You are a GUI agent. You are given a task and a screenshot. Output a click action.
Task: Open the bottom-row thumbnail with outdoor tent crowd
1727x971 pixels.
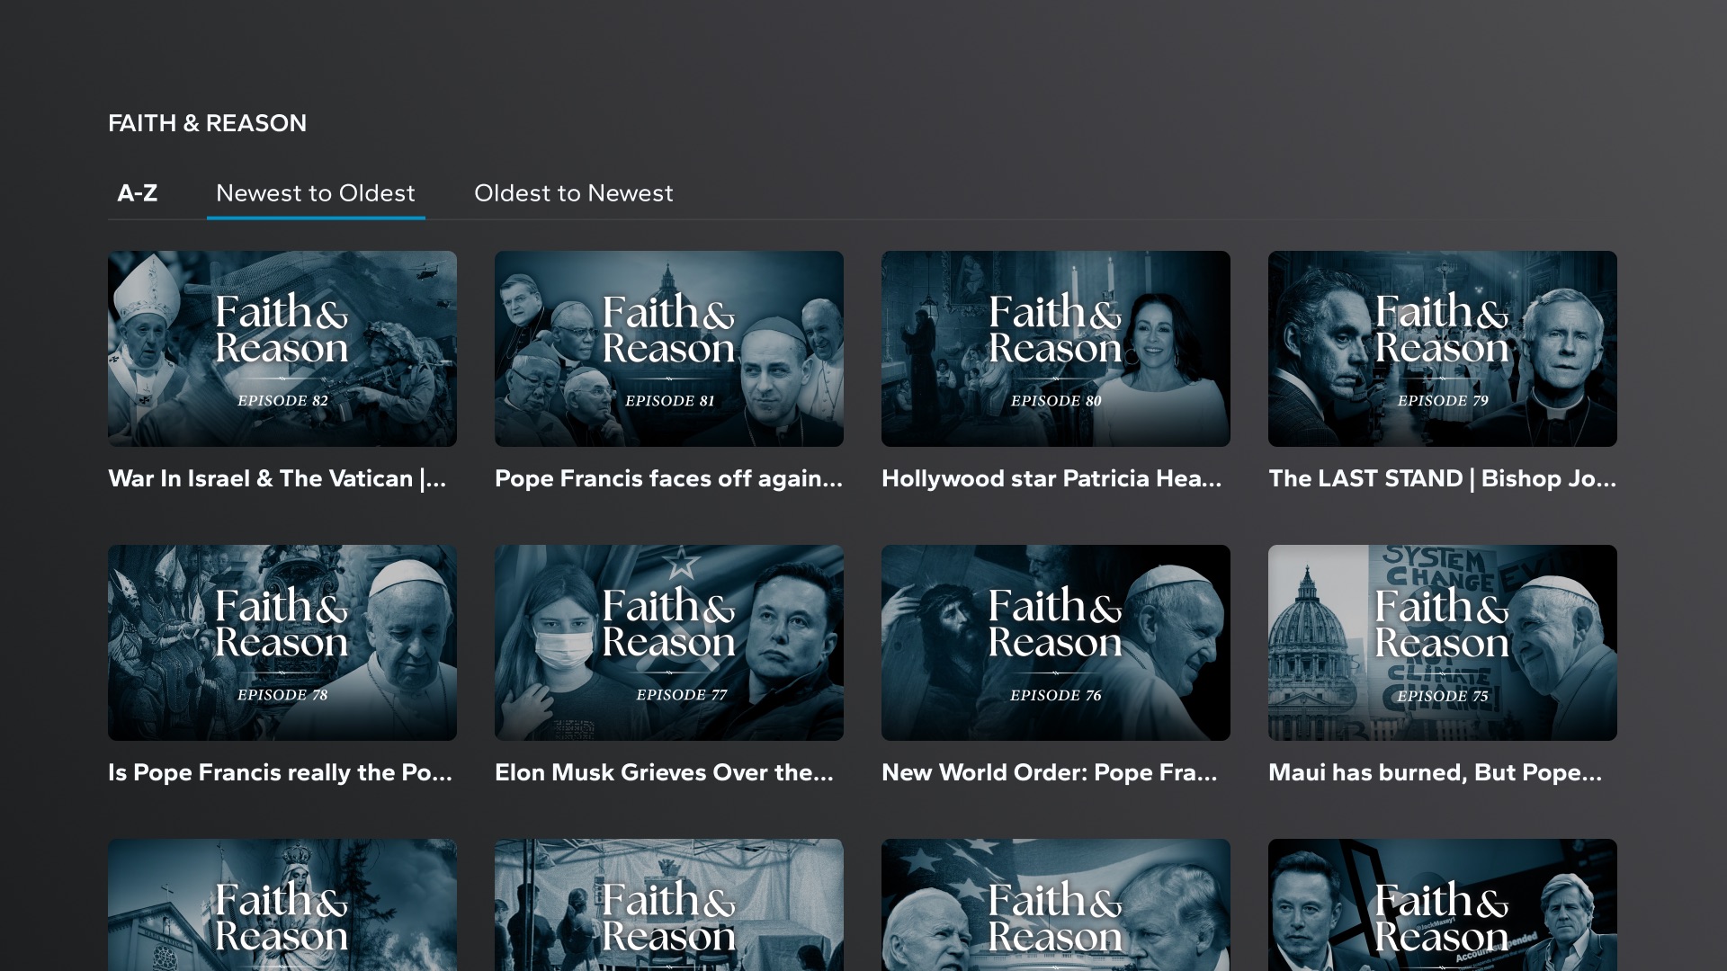(669, 904)
